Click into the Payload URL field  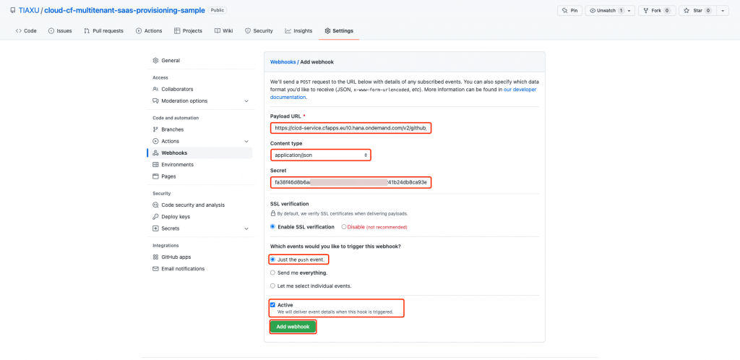coord(351,128)
